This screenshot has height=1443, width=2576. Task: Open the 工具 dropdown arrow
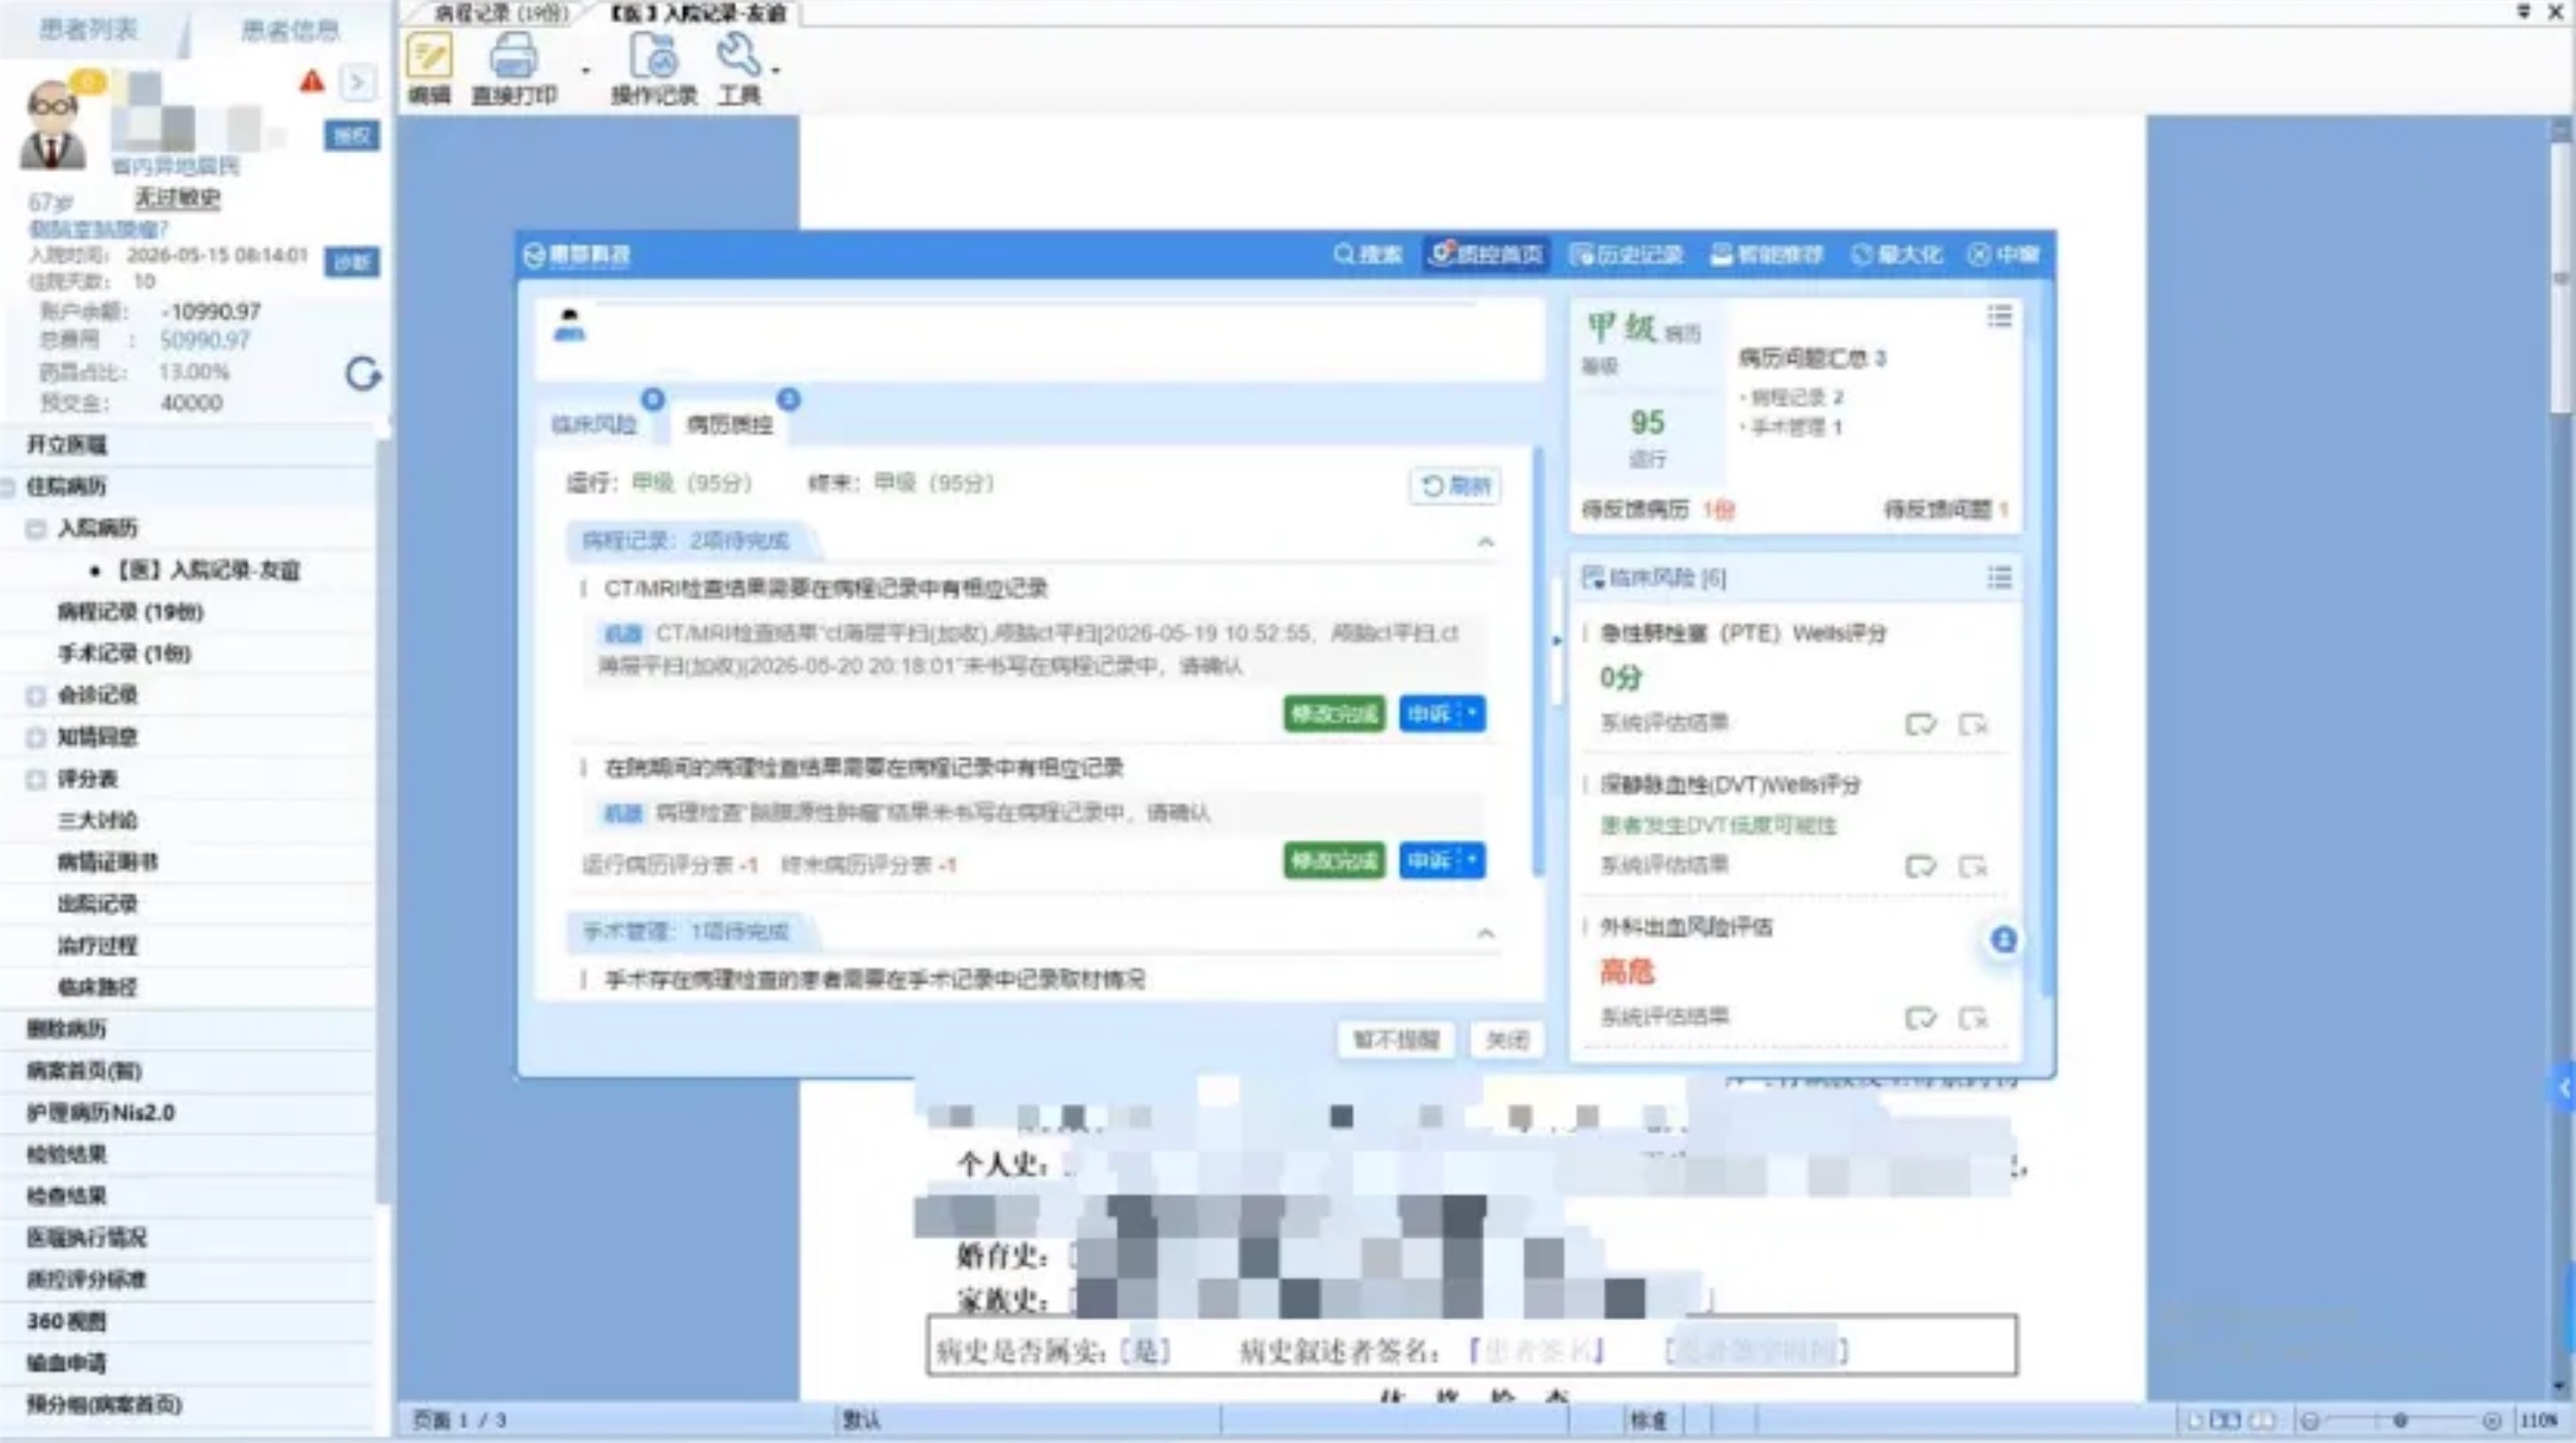click(775, 70)
